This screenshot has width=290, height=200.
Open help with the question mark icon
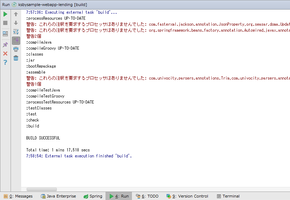pos(5,62)
